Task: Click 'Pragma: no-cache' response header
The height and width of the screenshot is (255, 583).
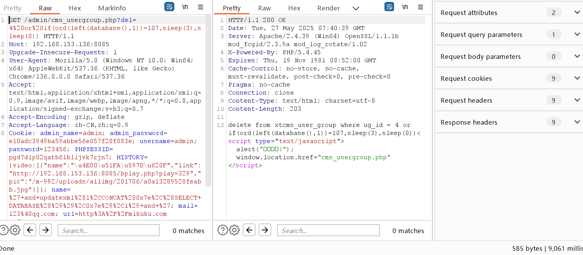Action: pyautogui.click(x=259, y=85)
